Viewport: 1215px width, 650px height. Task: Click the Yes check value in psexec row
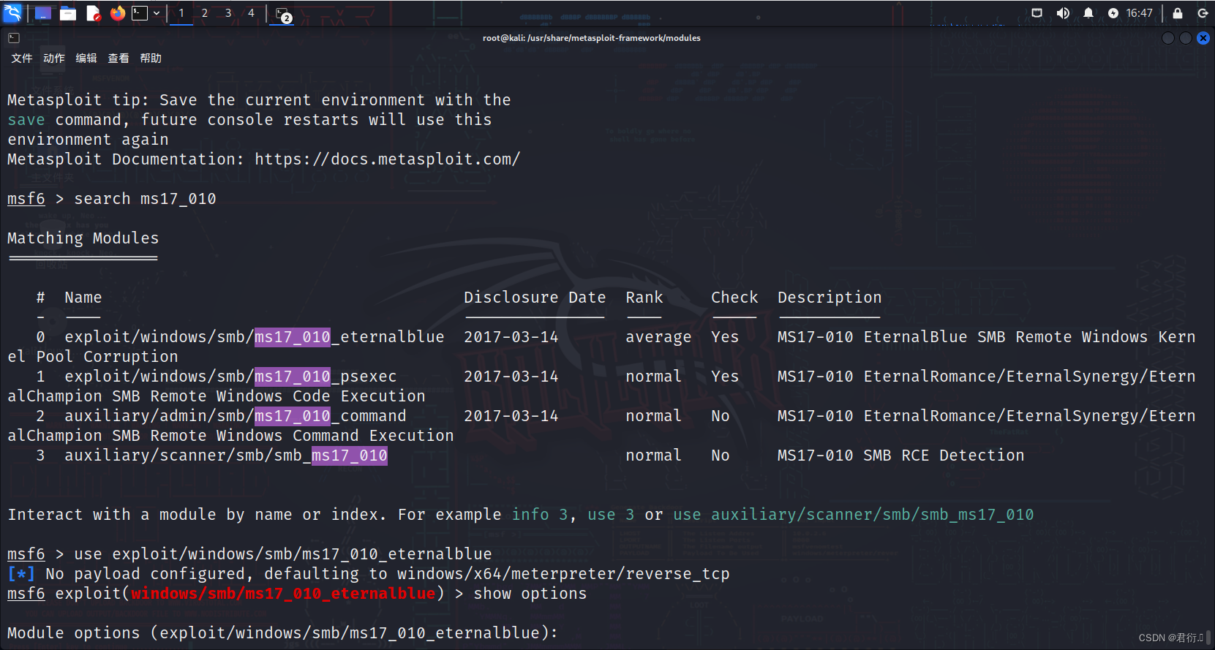click(x=725, y=377)
